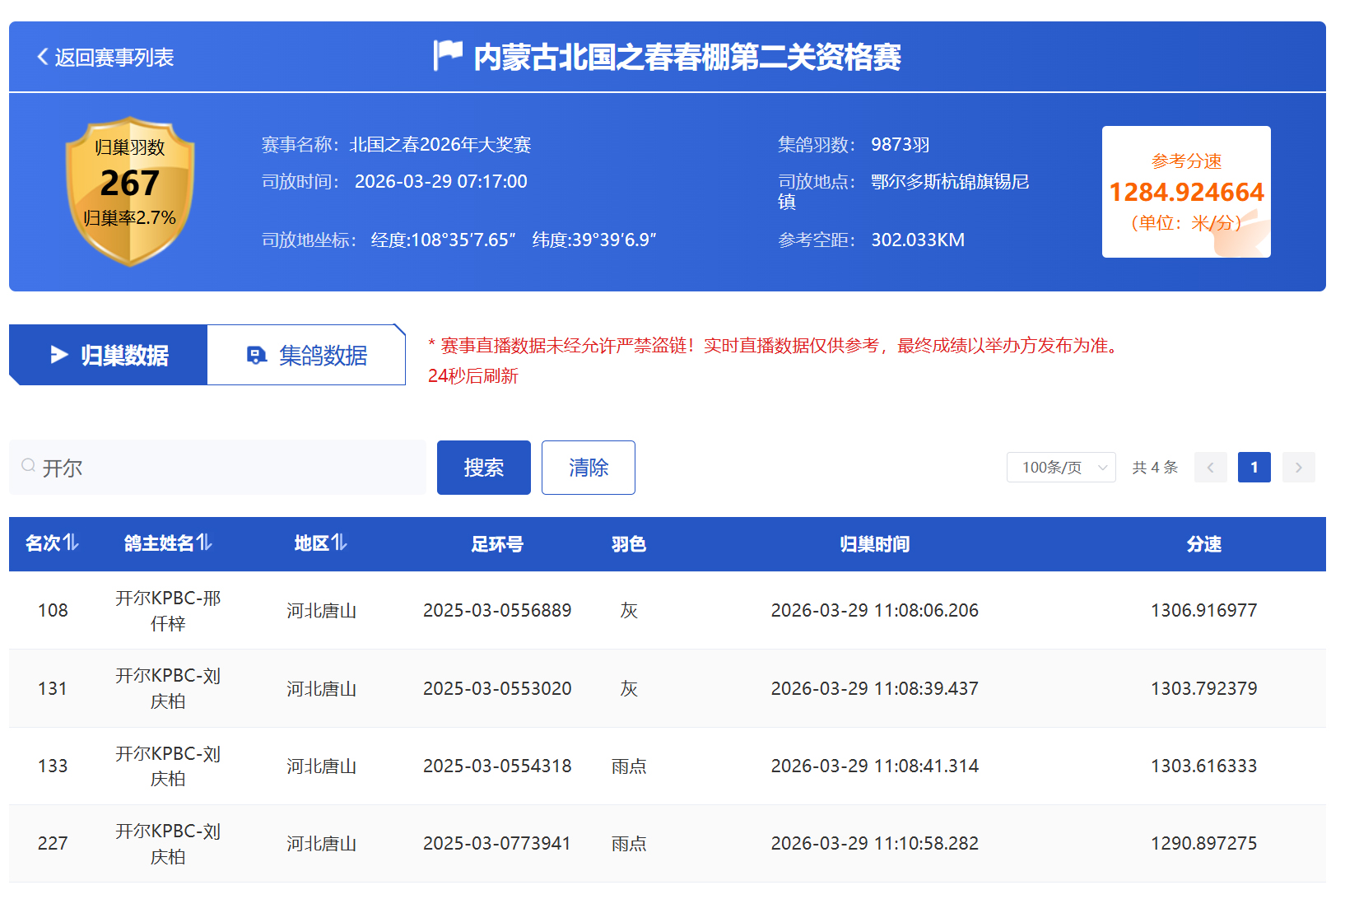This screenshot has height=899, width=1345.
Task: Open the 集鸽数据 tab
Action: (307, 355)
